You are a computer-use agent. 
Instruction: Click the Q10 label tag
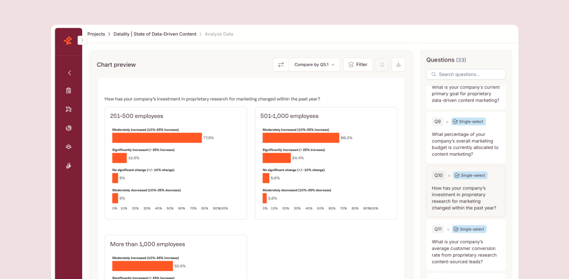(438, 175)
